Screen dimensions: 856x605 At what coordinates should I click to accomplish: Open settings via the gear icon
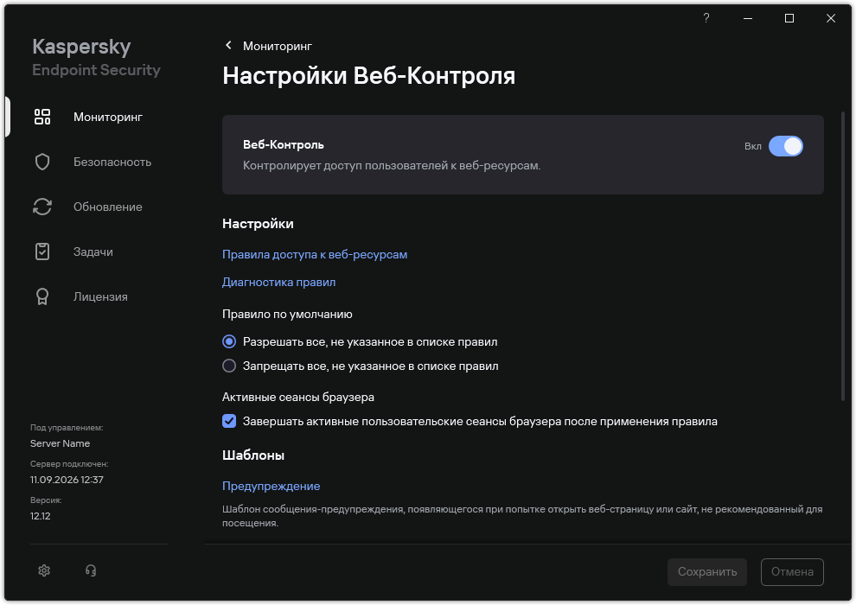click(44, 570)
